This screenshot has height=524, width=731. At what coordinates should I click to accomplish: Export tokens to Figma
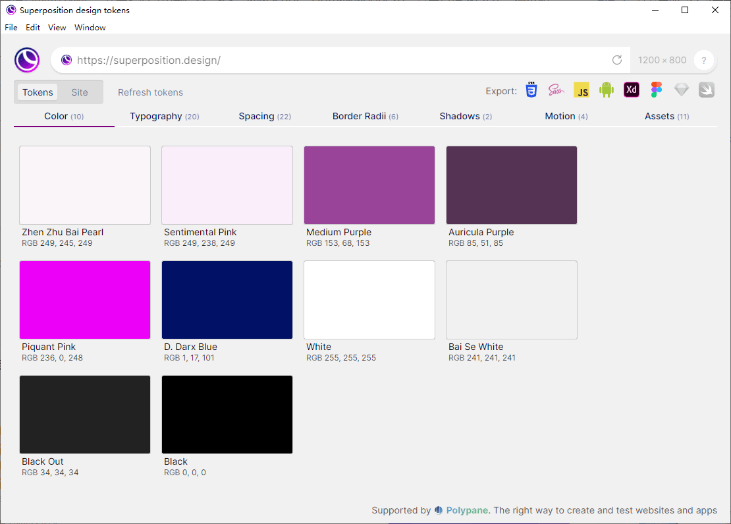[656, 90]
